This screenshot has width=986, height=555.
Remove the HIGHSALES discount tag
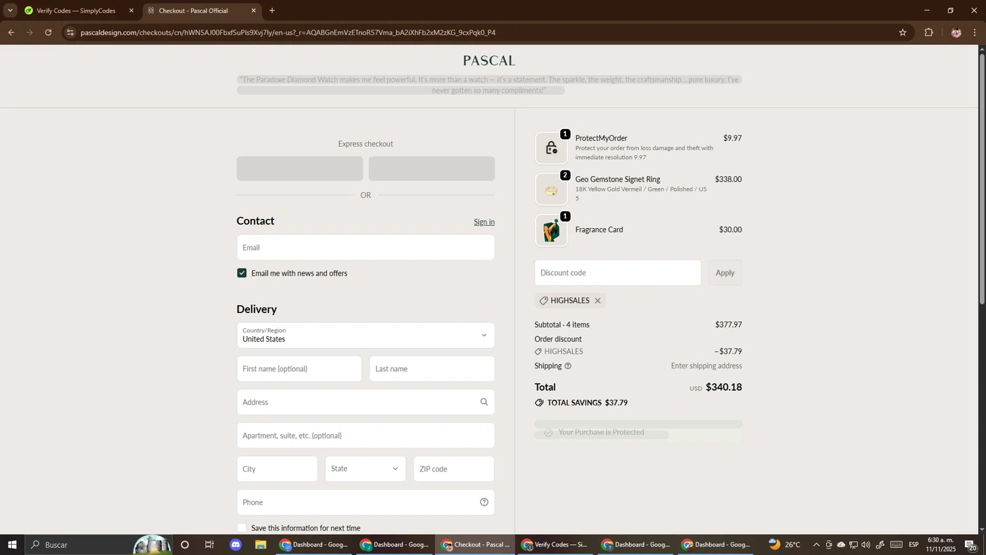coord(598,301)
